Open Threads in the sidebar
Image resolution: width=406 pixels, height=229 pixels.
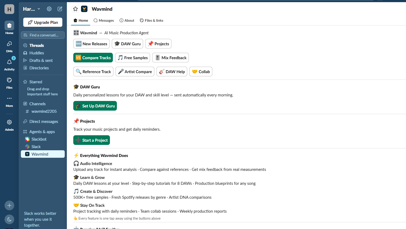[43, 46]
